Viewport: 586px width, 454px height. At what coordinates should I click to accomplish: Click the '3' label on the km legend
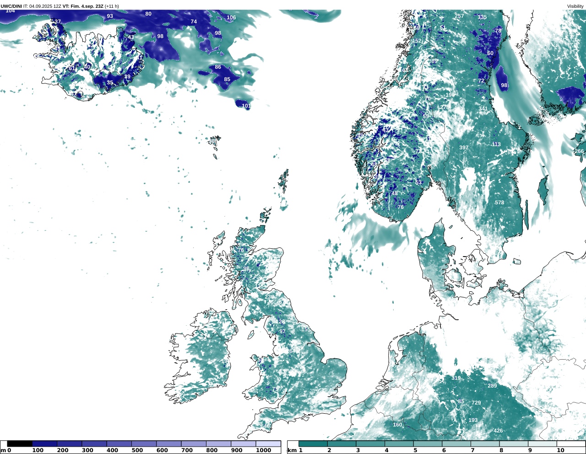pos(358,450)
